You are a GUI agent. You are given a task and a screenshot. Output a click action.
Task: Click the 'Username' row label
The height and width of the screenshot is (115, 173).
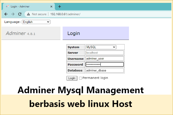coord(76,59)
